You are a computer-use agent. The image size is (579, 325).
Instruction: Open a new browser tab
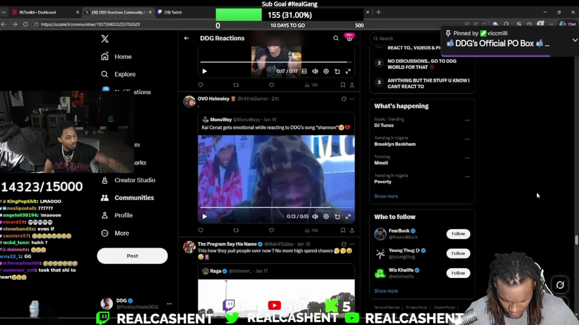tap(379, 12)
